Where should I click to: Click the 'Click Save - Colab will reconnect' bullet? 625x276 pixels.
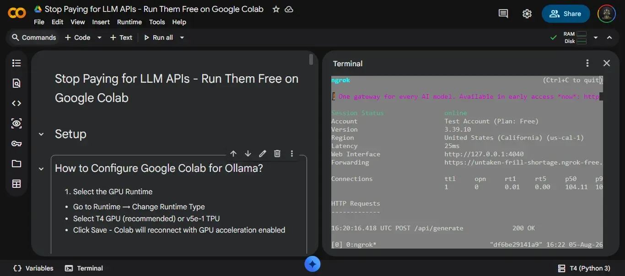coord(179,230)
